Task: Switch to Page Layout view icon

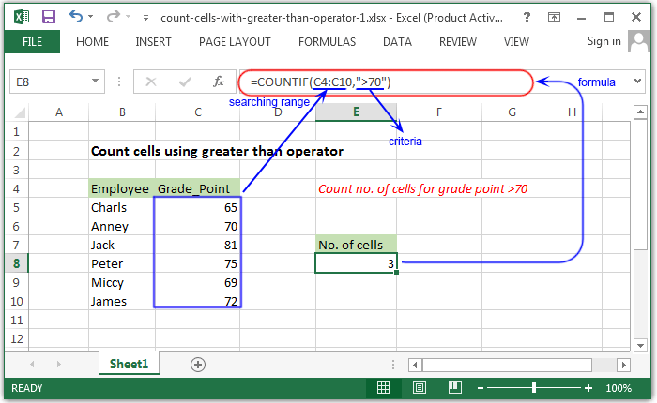Action: pos(419,388)
